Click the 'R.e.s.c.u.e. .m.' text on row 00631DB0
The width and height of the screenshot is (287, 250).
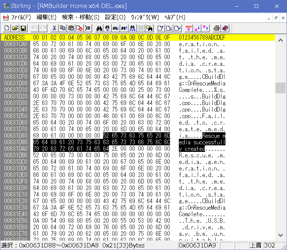click(x=202, y=156)
